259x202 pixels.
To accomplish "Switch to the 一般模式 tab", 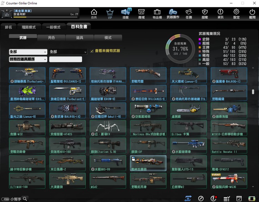I will pos(53,27).
